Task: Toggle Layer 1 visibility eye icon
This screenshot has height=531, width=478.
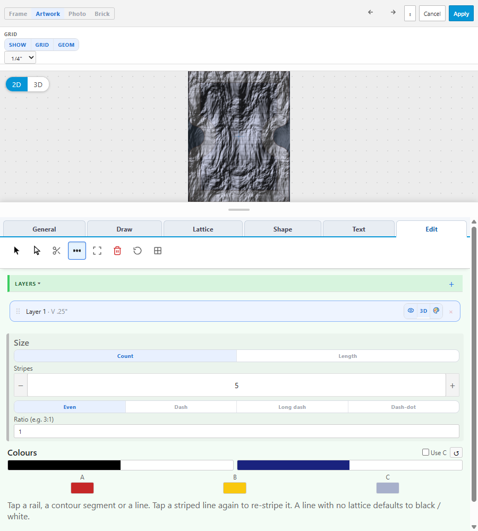Action: (411, 311)
